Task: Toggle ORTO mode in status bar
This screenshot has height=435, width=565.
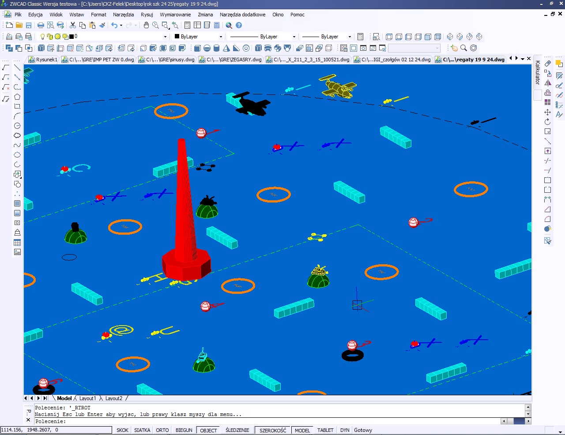Action: click(x=162, y=430)
